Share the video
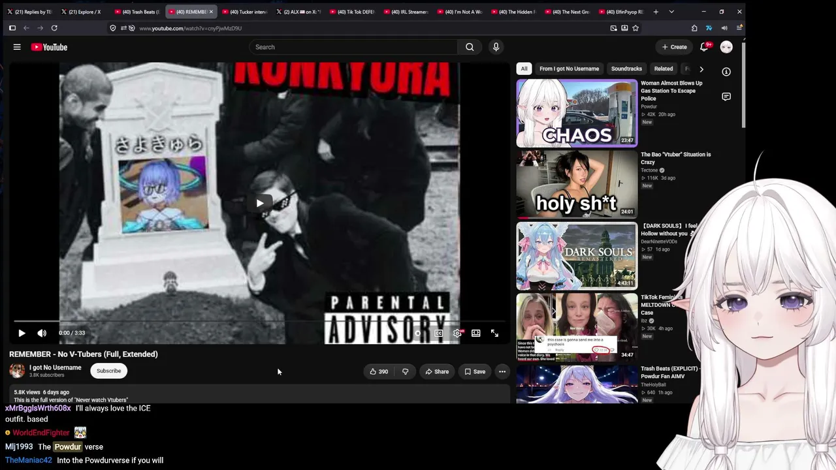The width and height of the screenshot is (836, 470). (437, 371)
